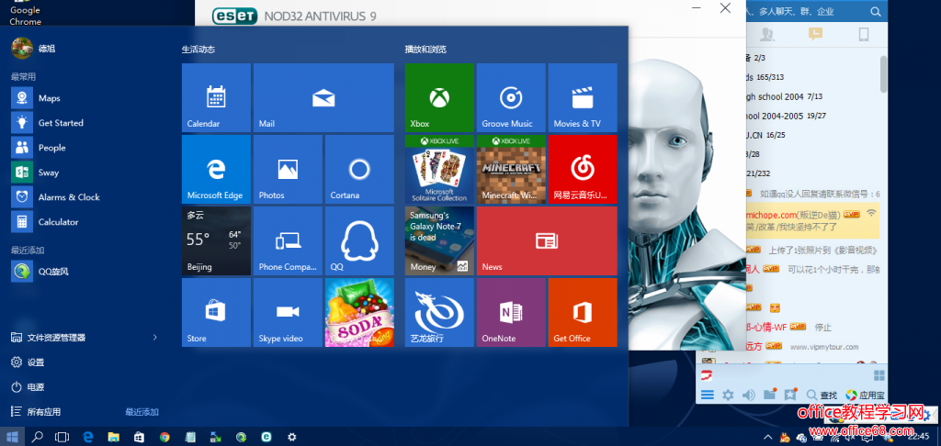The image size is (941, 446).
Task: Open the Groove Music tile
Action: pyautogui.click(x=511, y=97)
